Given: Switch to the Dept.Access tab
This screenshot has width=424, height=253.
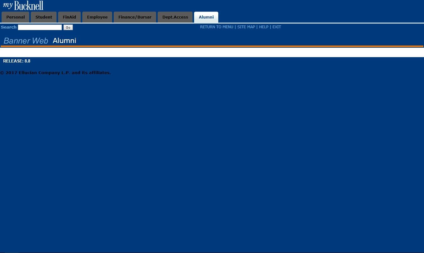Looking at the screenshot, I should click(x=175, y=17).
